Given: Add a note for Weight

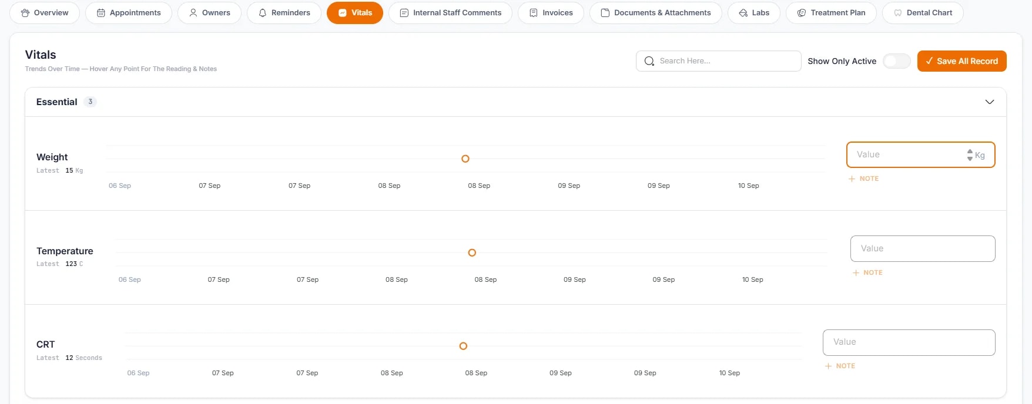Looking at the screenshot, I should point(863,179).
